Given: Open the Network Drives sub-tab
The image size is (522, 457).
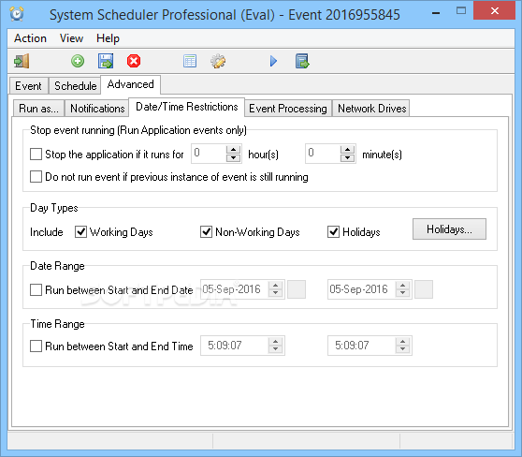Looking at the screenshot, I should coord(372,109).
